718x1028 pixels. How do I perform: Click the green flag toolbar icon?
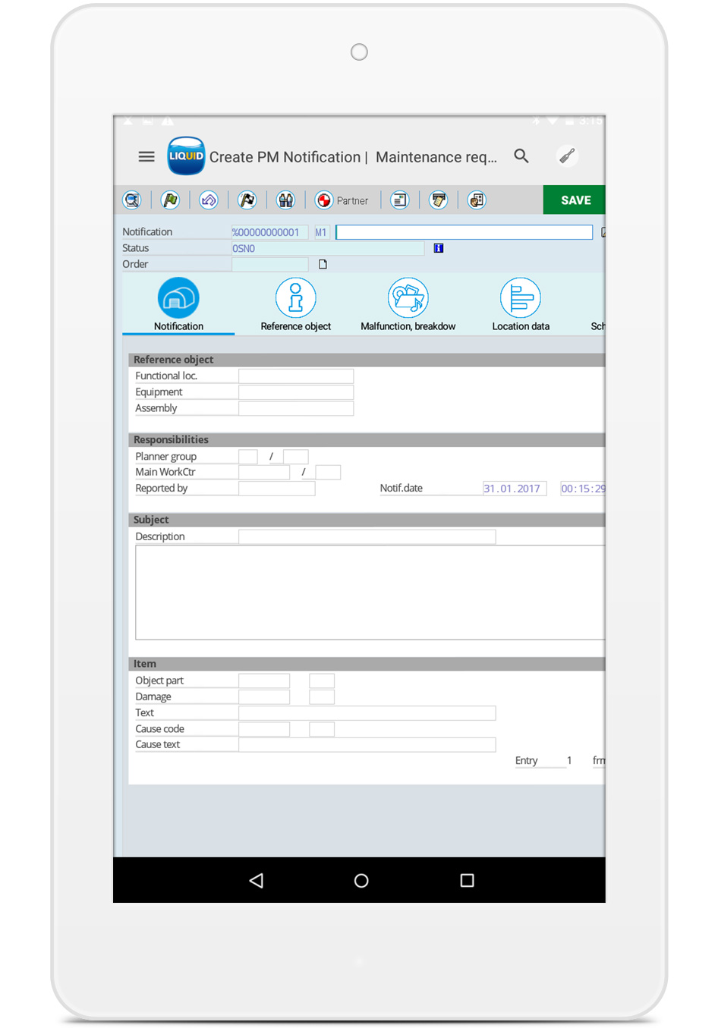tap(170, 200)
